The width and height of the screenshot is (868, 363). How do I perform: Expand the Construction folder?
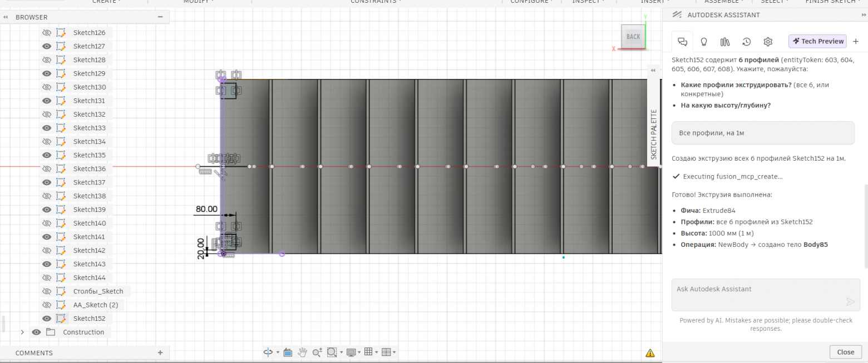click(x=22, y=332)
